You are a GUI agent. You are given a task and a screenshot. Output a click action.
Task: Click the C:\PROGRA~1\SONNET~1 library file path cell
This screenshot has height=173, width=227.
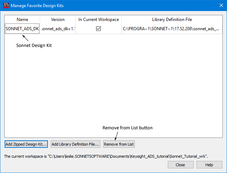point(172,29)
